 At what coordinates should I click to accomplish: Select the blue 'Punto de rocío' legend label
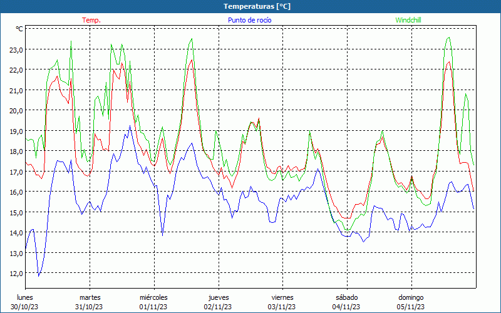click(249, 20)
